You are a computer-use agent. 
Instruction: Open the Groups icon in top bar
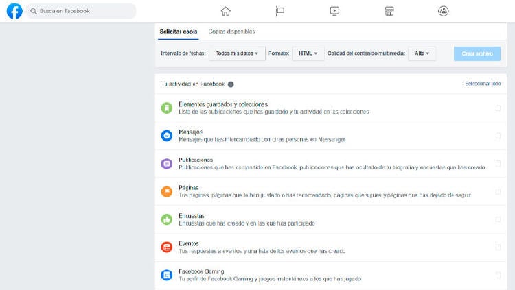click(443, 11)
